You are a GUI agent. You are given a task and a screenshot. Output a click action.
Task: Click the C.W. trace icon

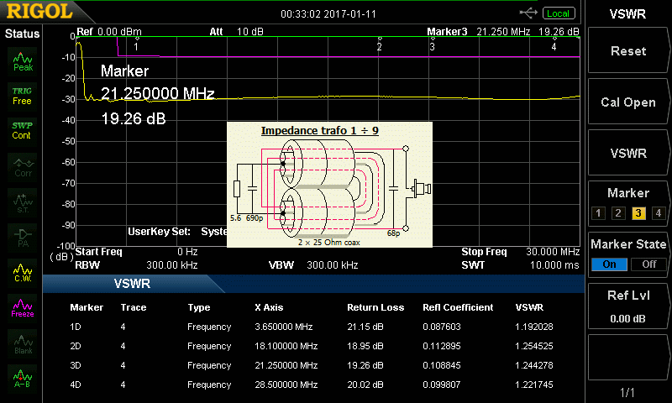pos(23,273)
